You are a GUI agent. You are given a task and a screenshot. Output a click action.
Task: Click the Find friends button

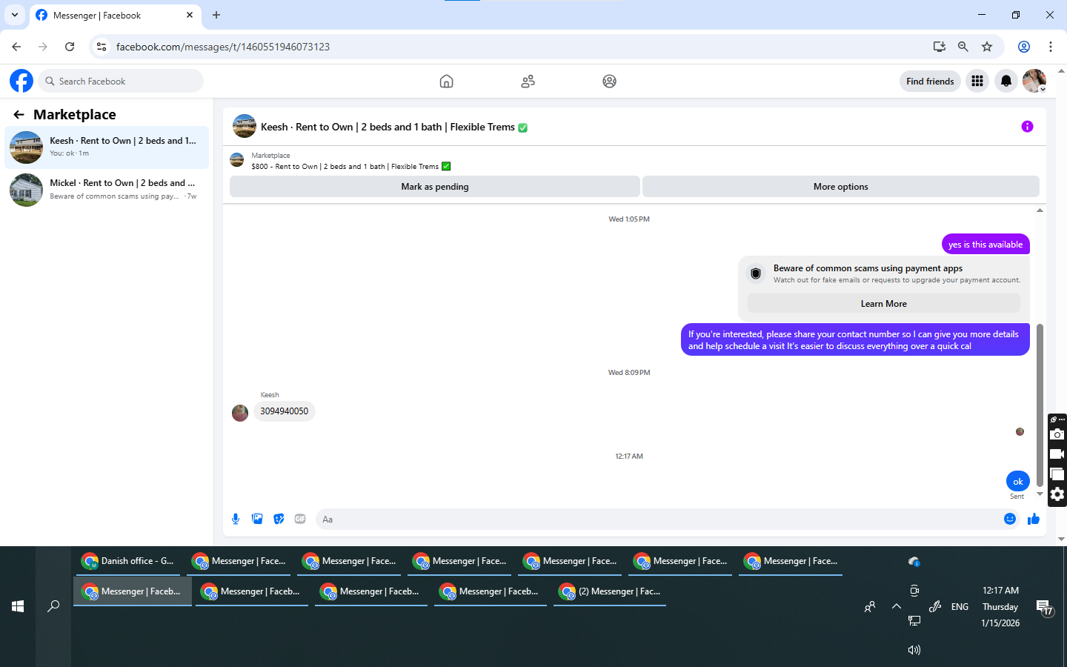pos(930,81)
